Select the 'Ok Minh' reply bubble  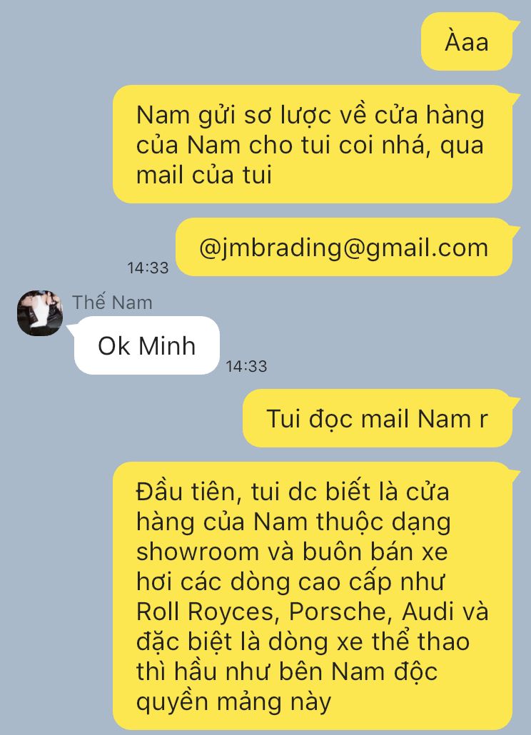pyautogui.click(x=147, y=345)
